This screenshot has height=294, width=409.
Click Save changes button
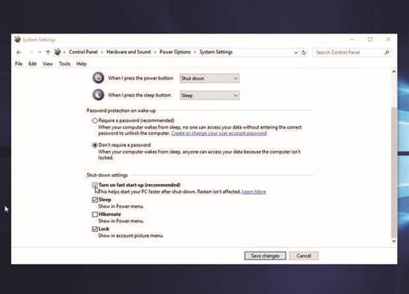pyautogui.click(x=265, y=256)
